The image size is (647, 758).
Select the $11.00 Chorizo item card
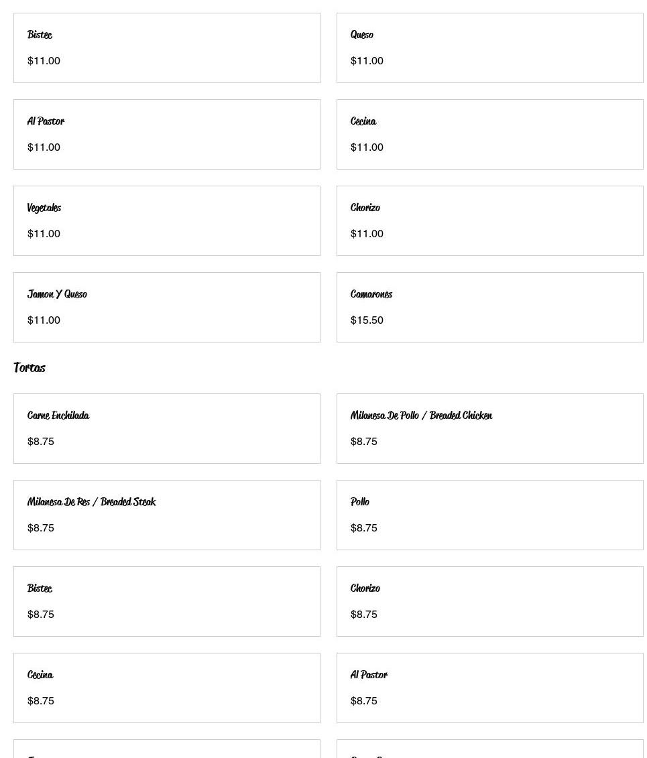pyautogui.click(x=489, y=220)
